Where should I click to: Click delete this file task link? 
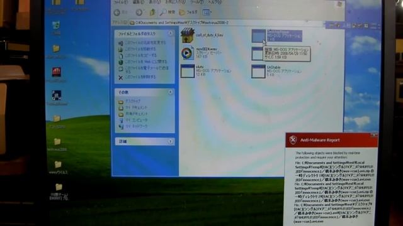click(x=140, y=77)
